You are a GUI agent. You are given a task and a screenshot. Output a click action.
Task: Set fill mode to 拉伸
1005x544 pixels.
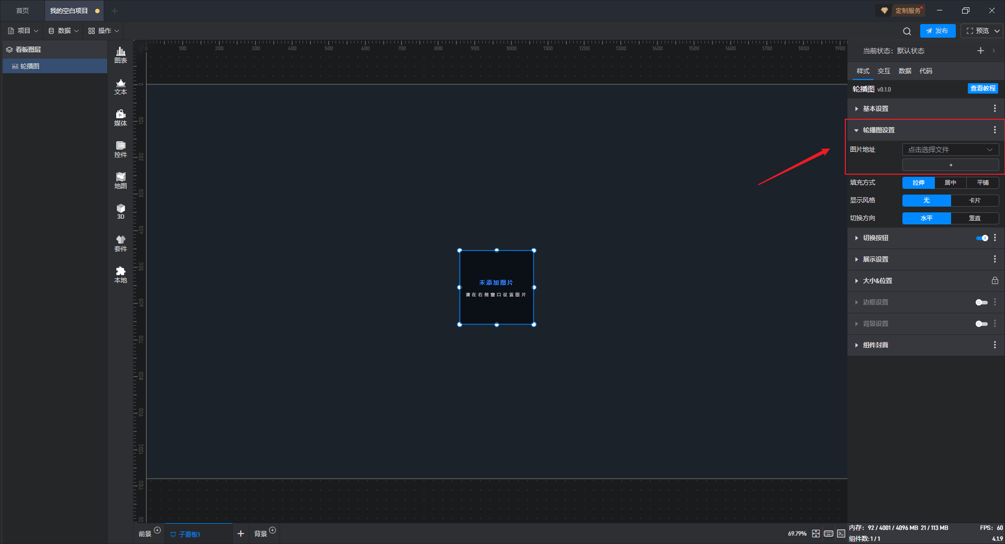click(x=919, y=183)
